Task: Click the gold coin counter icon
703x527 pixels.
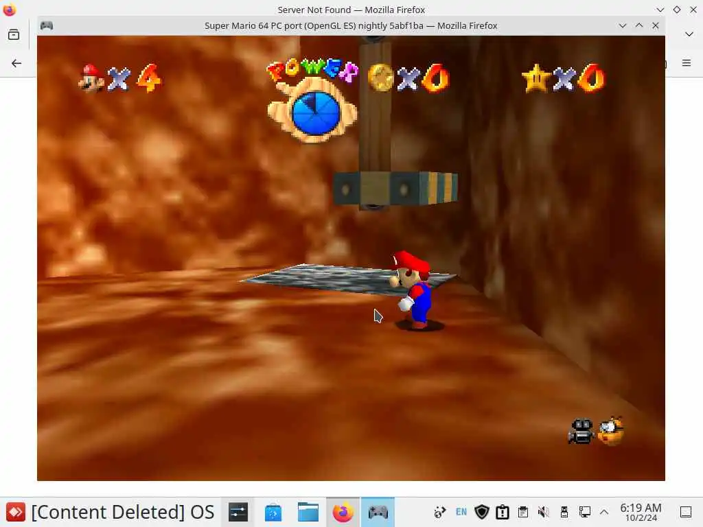Action: 380,78
